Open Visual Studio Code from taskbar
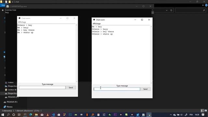The height and width of the screenshot is (117, 208). point(53,115)
